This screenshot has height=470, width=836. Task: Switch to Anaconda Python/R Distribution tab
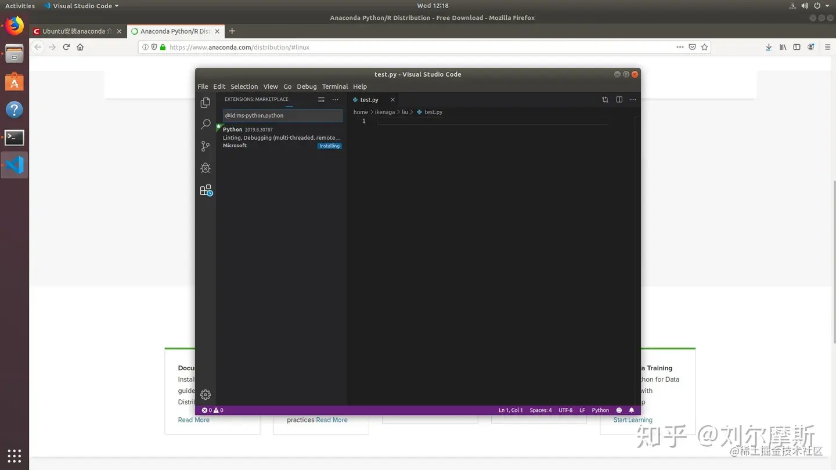pyautogui.click(x=174, y=31)
